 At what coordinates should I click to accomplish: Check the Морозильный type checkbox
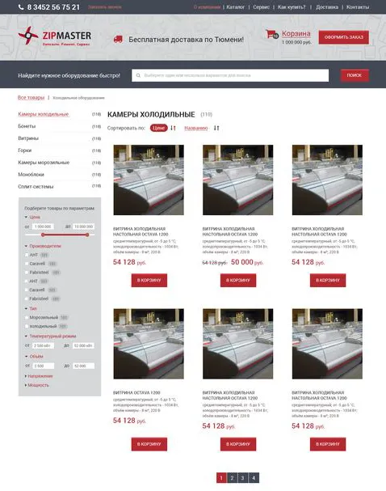click(27, 317)
